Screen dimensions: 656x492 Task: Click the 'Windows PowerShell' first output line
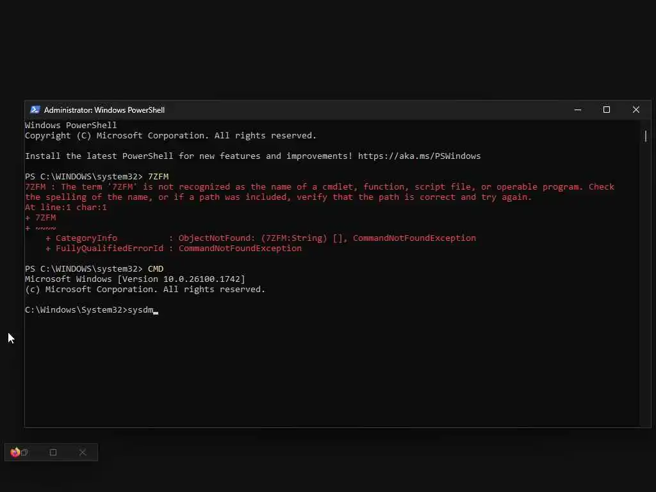(70, 125)
